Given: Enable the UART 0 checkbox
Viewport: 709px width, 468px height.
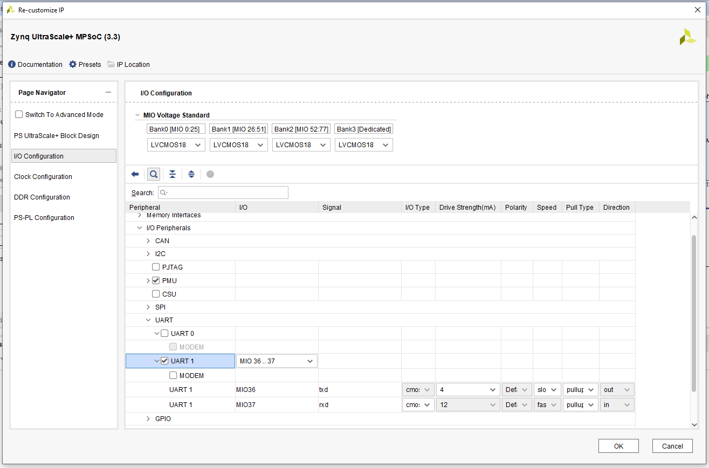Looking at the screenshot, I should coord(164,333).
